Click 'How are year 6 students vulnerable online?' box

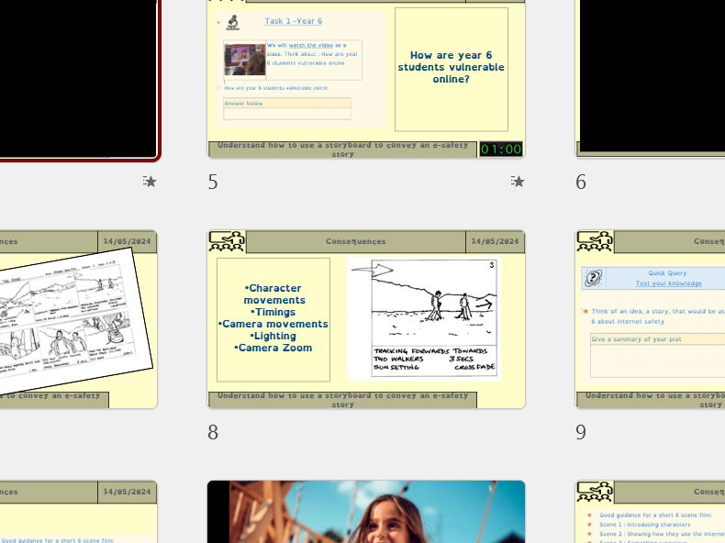coord(452,70)
